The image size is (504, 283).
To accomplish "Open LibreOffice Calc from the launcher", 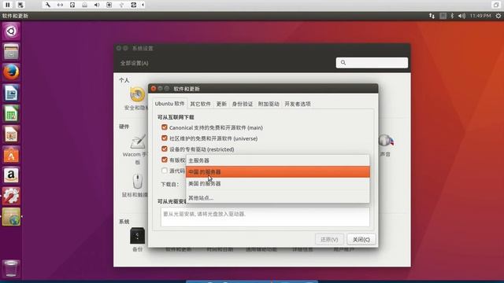I will pyautogui.click(x=11, y=113).
